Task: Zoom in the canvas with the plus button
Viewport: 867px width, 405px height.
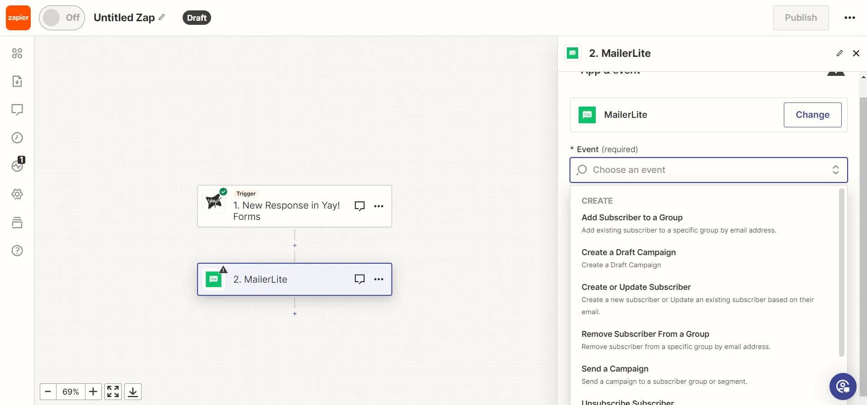Action: (93, 391)
